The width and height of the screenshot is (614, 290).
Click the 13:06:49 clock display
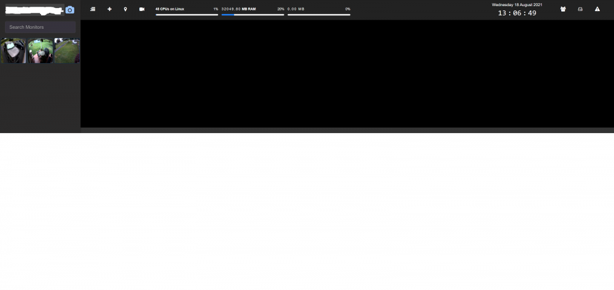tap(517, 13)
